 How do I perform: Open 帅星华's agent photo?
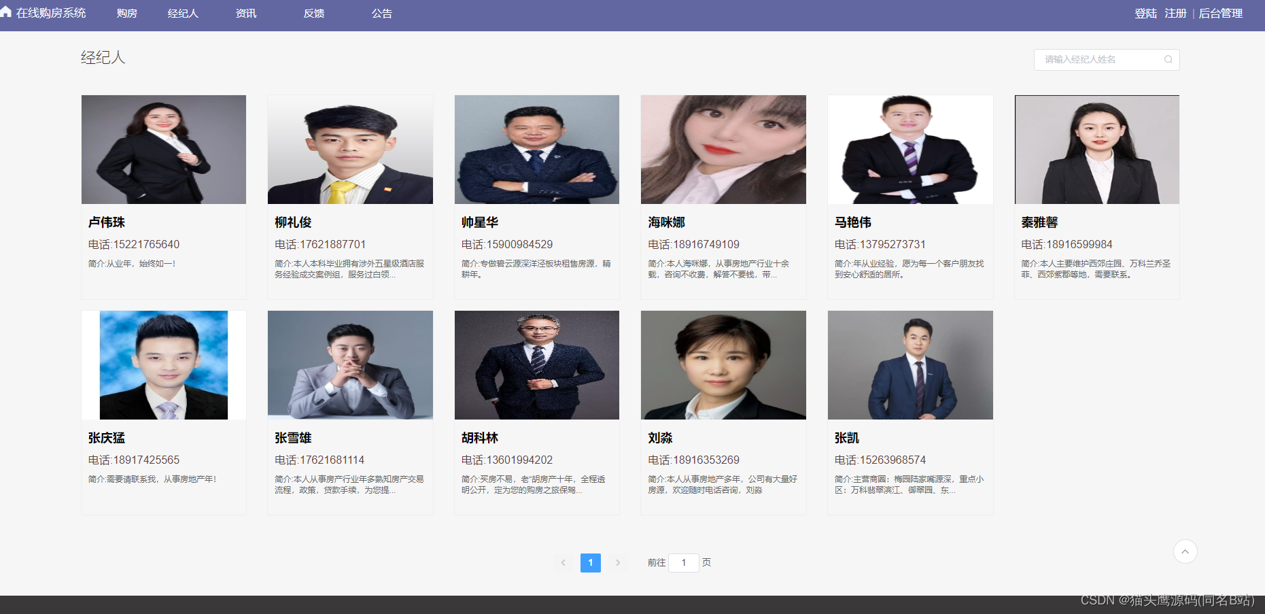(537, 150)
